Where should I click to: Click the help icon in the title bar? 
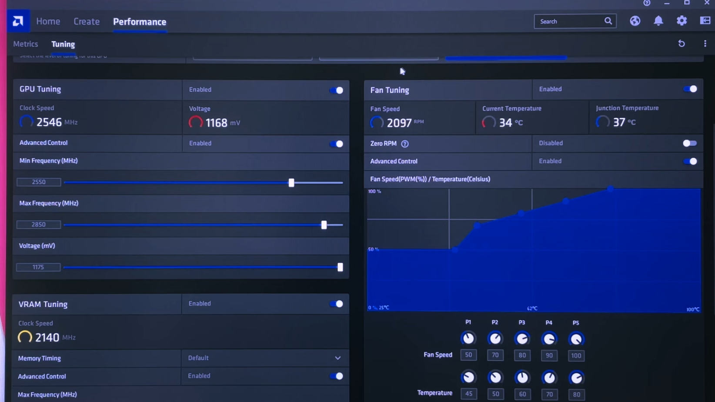647,3
